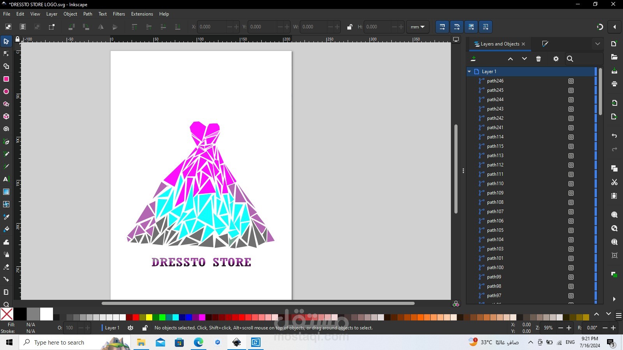This screenshot has height=350, width=623.
Task: Undo the last action via the right sidebar
Action: [x=614, y=136]
